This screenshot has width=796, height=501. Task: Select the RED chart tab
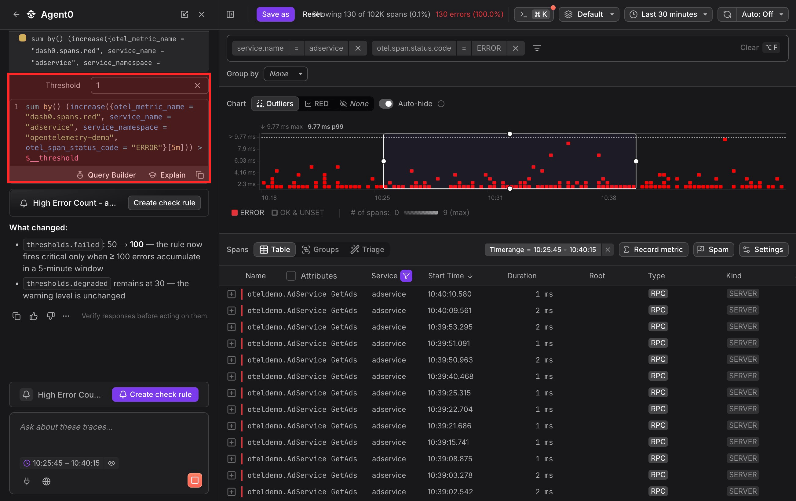click(316, 104)
